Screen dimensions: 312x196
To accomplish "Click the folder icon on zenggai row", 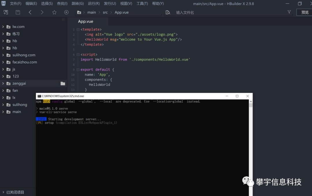I will pyautogui.click(x=63, y=83).
